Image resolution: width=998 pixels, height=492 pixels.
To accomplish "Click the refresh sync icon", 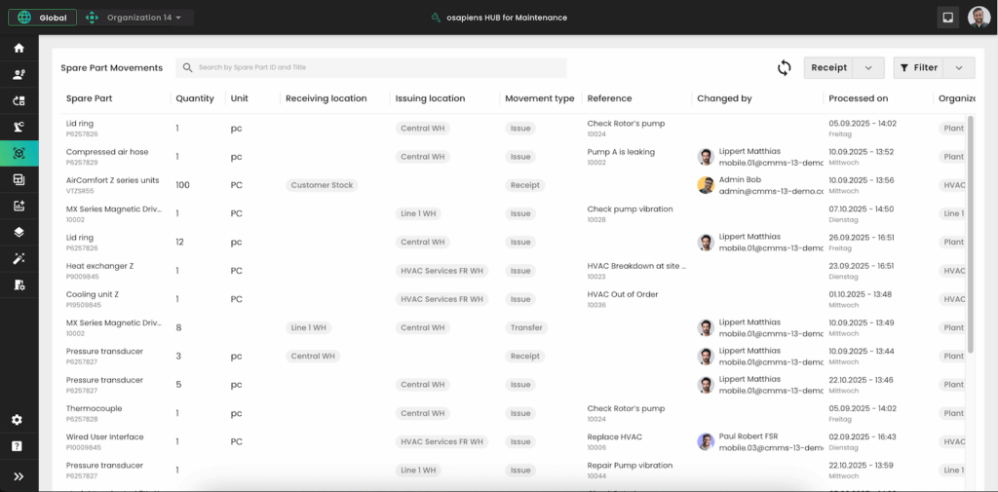I will [x=785, y=67].
